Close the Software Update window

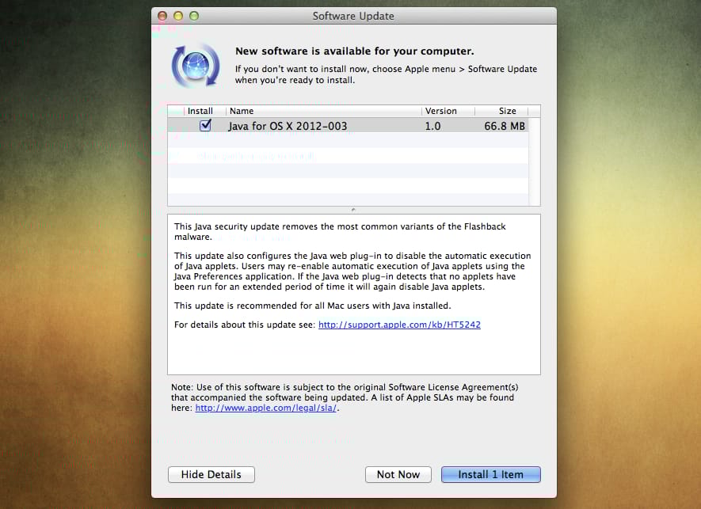pos(162,16)
